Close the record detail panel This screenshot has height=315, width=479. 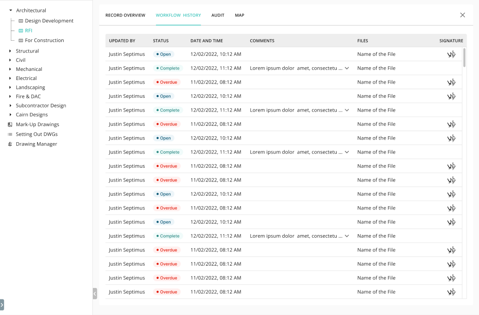click(463, 15)
